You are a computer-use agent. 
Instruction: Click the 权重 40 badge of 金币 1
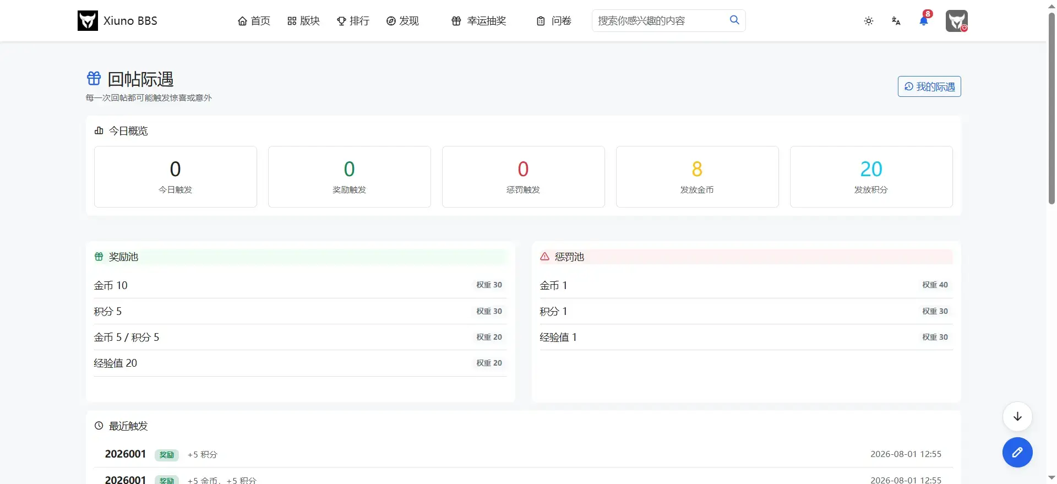pos(935,285)
